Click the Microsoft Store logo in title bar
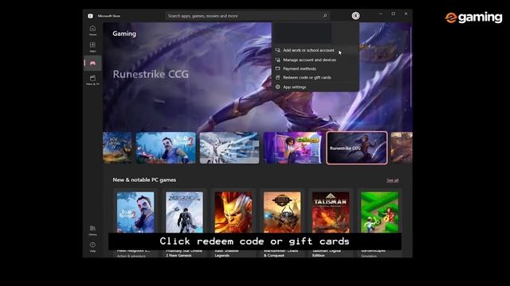The image size is (510, 286). point(90,16)
